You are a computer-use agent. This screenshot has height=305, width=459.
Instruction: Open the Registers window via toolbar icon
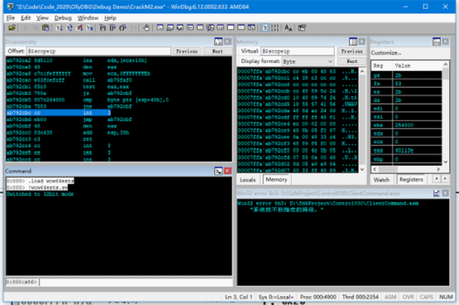[x=190, y=28]
